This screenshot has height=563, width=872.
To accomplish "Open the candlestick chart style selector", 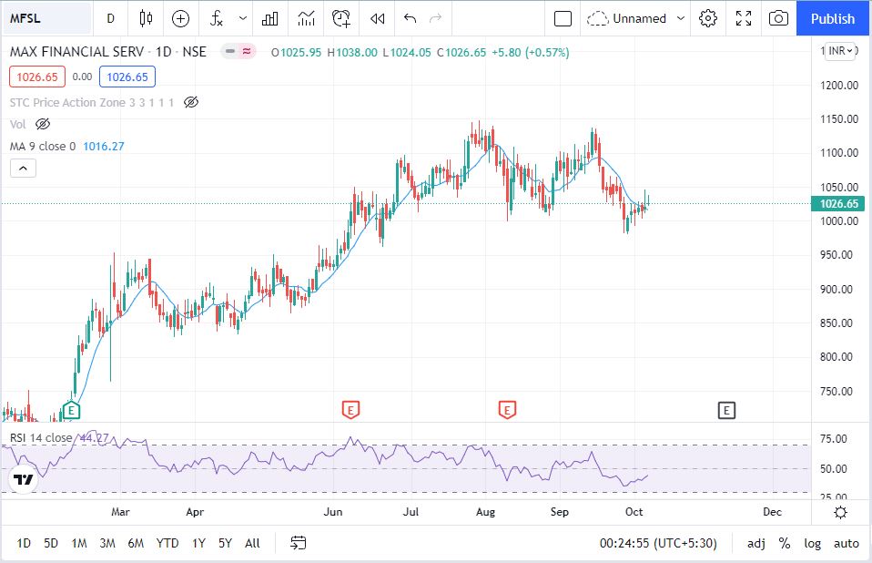I will (147, 18).
